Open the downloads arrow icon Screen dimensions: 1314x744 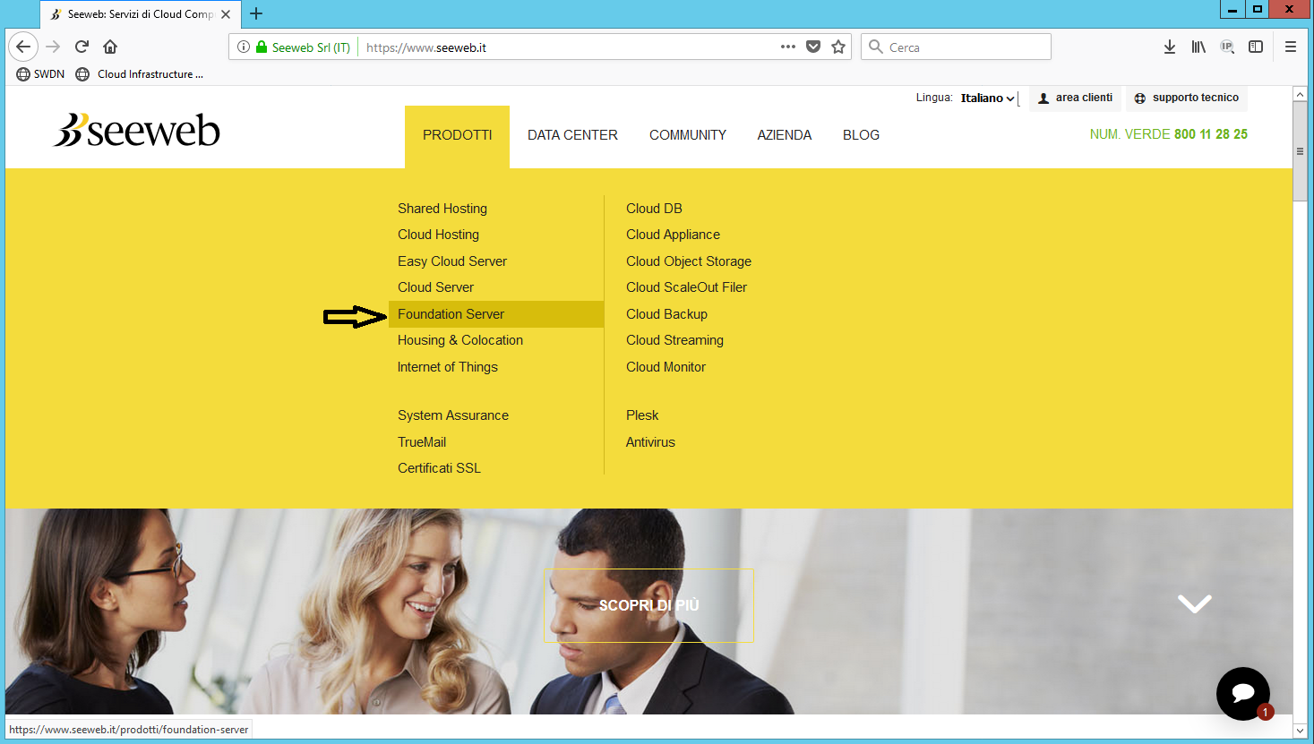pos(1170,47)
